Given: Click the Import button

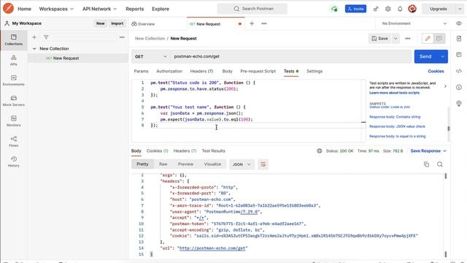Looking at the screenshot, I should [x=117, y=23].
